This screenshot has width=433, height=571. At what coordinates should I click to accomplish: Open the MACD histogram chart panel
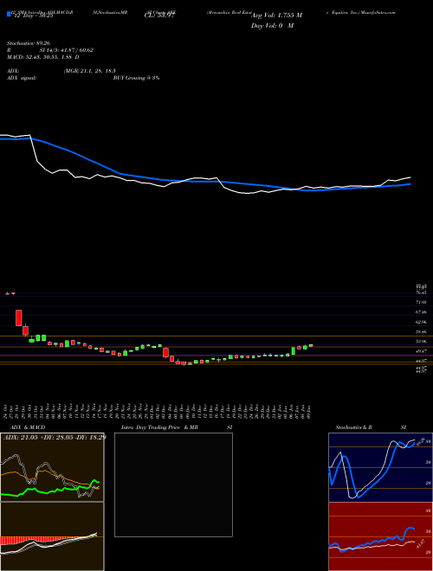(x=52, y=536)
